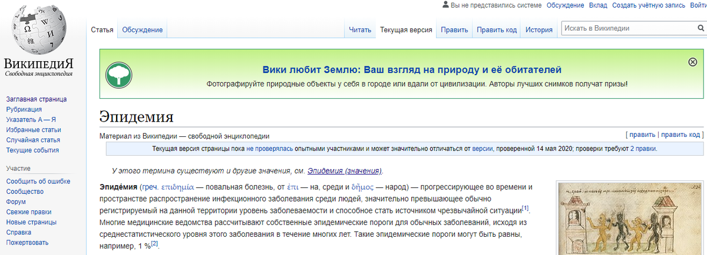
Task: Open the Статья tab
Action: tap(102, 30)
